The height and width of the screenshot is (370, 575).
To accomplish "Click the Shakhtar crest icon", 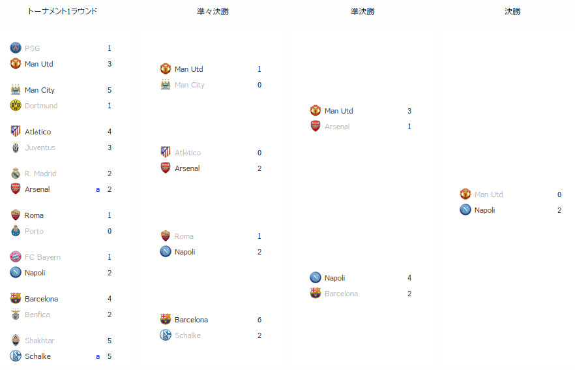I will point(16,340).
